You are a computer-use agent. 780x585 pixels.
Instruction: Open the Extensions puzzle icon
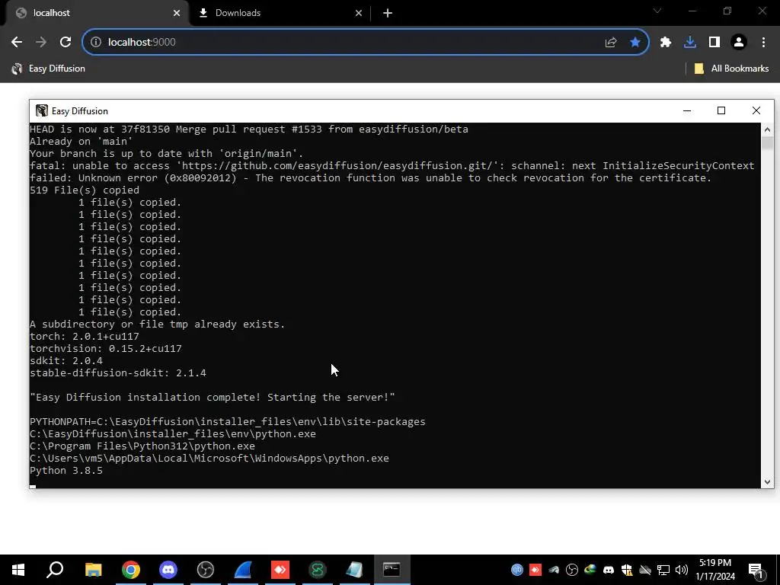pyautogui.click(x=666, y=43)
